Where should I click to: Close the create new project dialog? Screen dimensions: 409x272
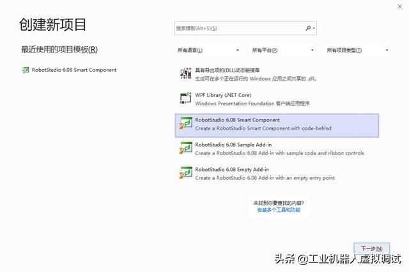(x=399, y=6)
